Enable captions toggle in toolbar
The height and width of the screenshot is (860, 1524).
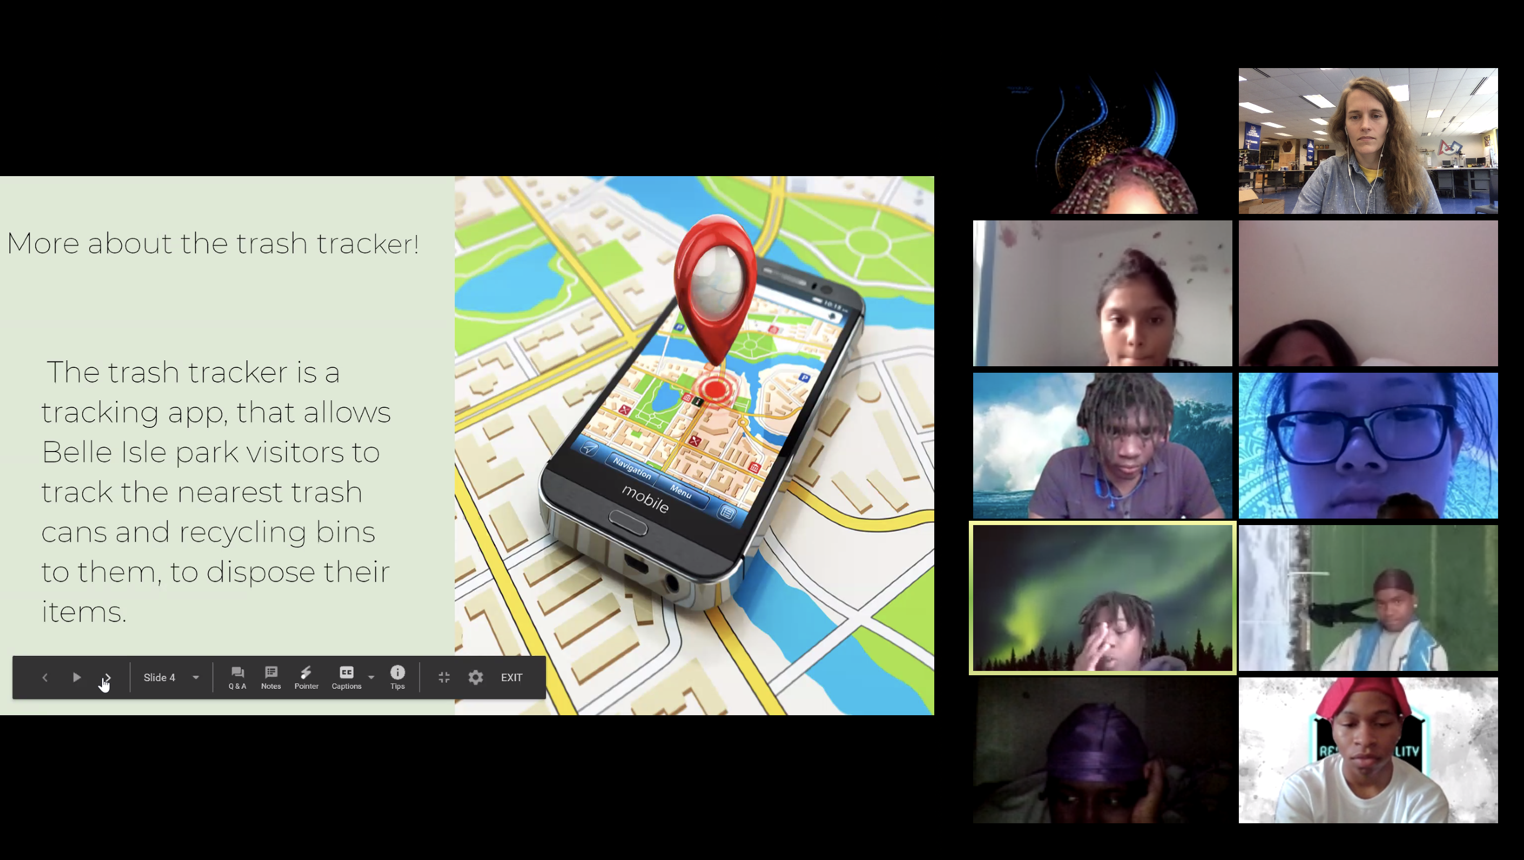click(346, 676)
